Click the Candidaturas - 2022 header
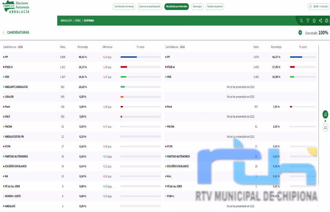Screen dimensions: 330x212 pyautogui.click(x=175, y=47)
